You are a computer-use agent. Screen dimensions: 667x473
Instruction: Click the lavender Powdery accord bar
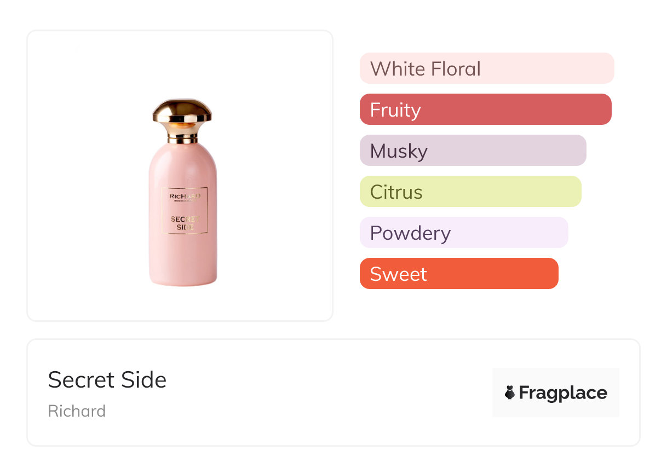pyautogui.click(x=463, y=233)
